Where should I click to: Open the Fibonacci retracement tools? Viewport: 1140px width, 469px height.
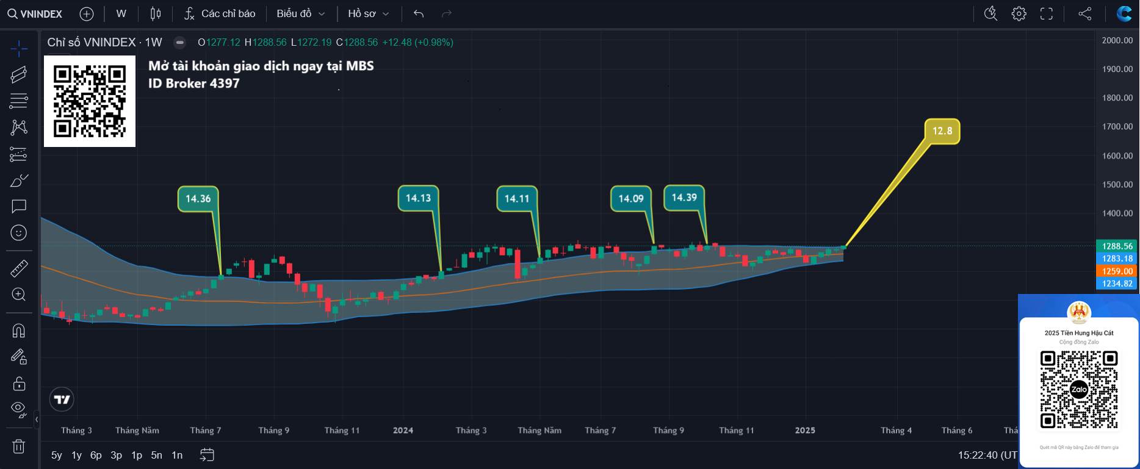coord(19,101)
